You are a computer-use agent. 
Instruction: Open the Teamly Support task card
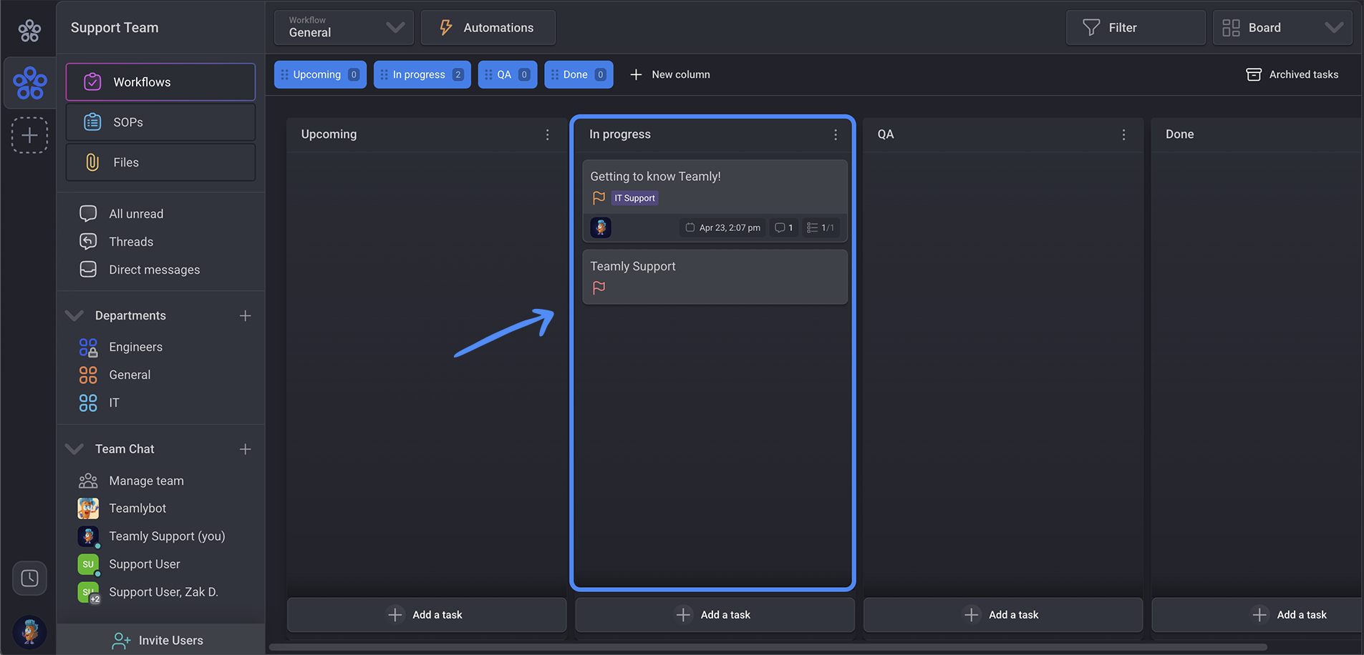coord(715,277)
